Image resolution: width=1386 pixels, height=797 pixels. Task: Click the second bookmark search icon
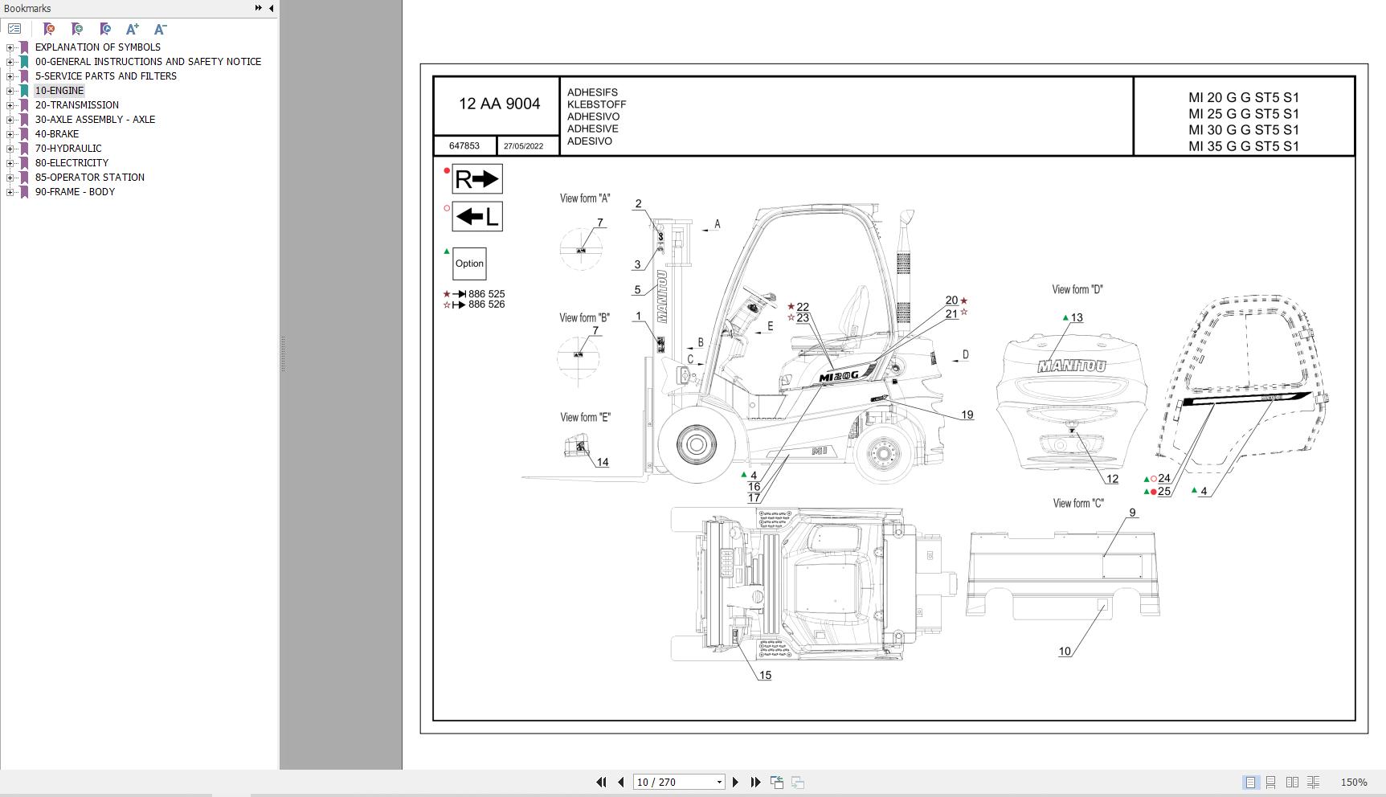coord(77,29)
